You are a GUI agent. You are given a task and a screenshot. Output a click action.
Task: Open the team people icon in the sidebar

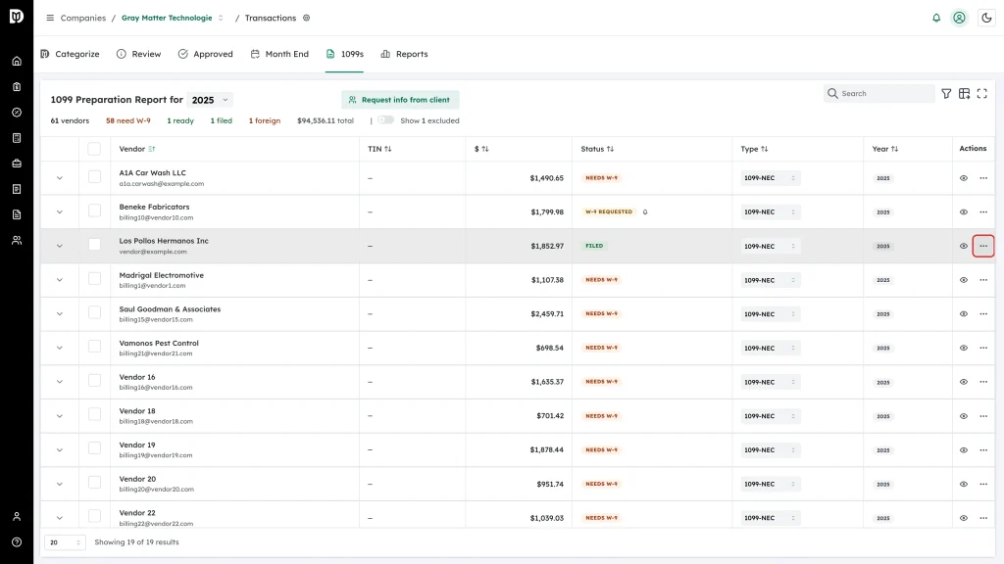coord(17,241)
